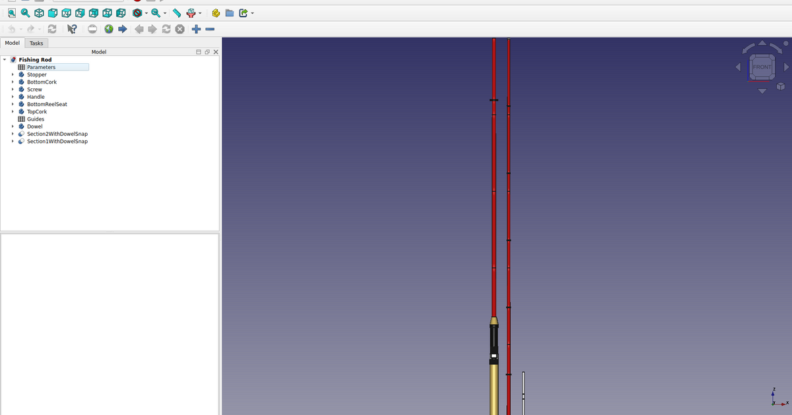792x415 pixels.
Task: Activate the What's This help cursor icon
Action: click(x=71, y=29)
